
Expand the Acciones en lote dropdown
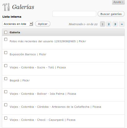(x=18, y=24)
